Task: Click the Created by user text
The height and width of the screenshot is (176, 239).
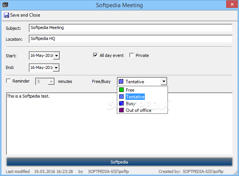Action: click(203, 171)
